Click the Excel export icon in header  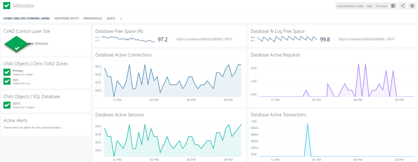[x=393, y=6]
